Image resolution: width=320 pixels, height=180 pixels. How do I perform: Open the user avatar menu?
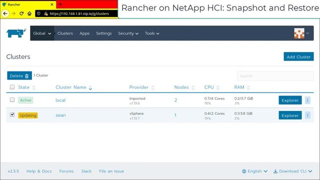pos(299,33)
